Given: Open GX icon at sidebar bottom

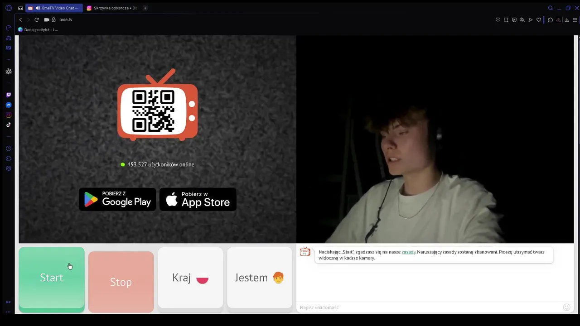Looking at the screenshot, I should tap(8, 302).
